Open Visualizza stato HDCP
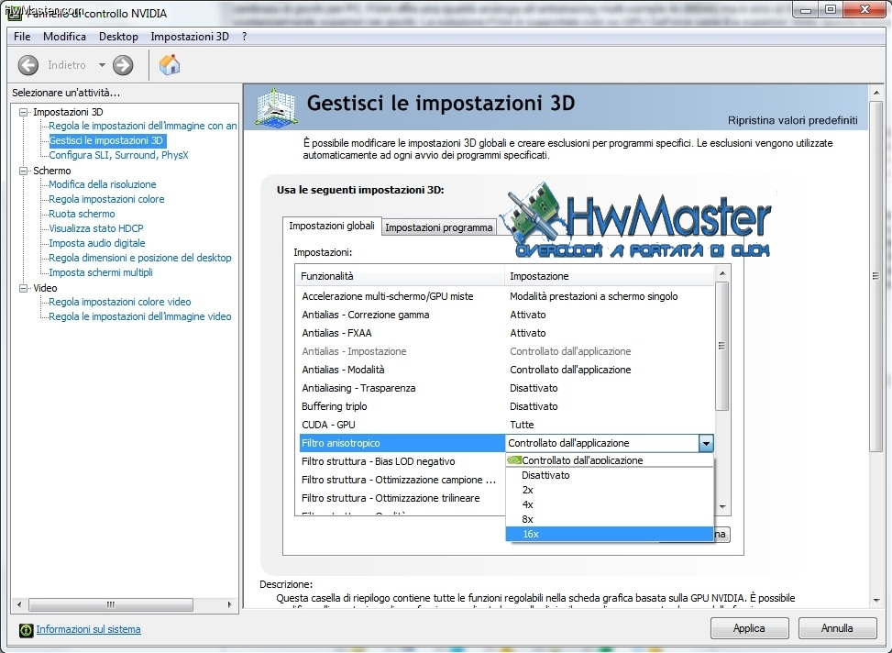 96,228
